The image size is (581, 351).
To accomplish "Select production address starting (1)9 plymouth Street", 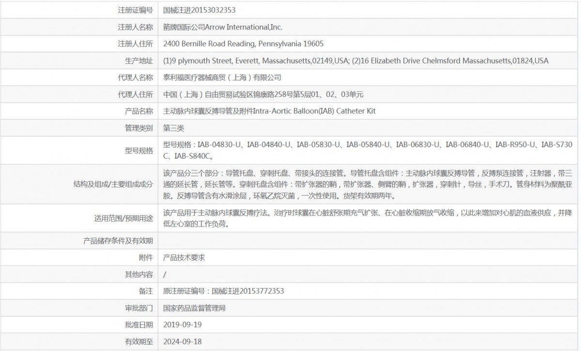I will [356, 61].
